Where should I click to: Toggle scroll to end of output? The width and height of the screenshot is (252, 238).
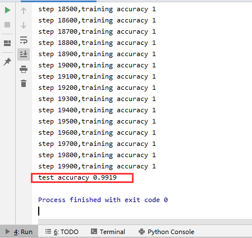pos(24,54)
